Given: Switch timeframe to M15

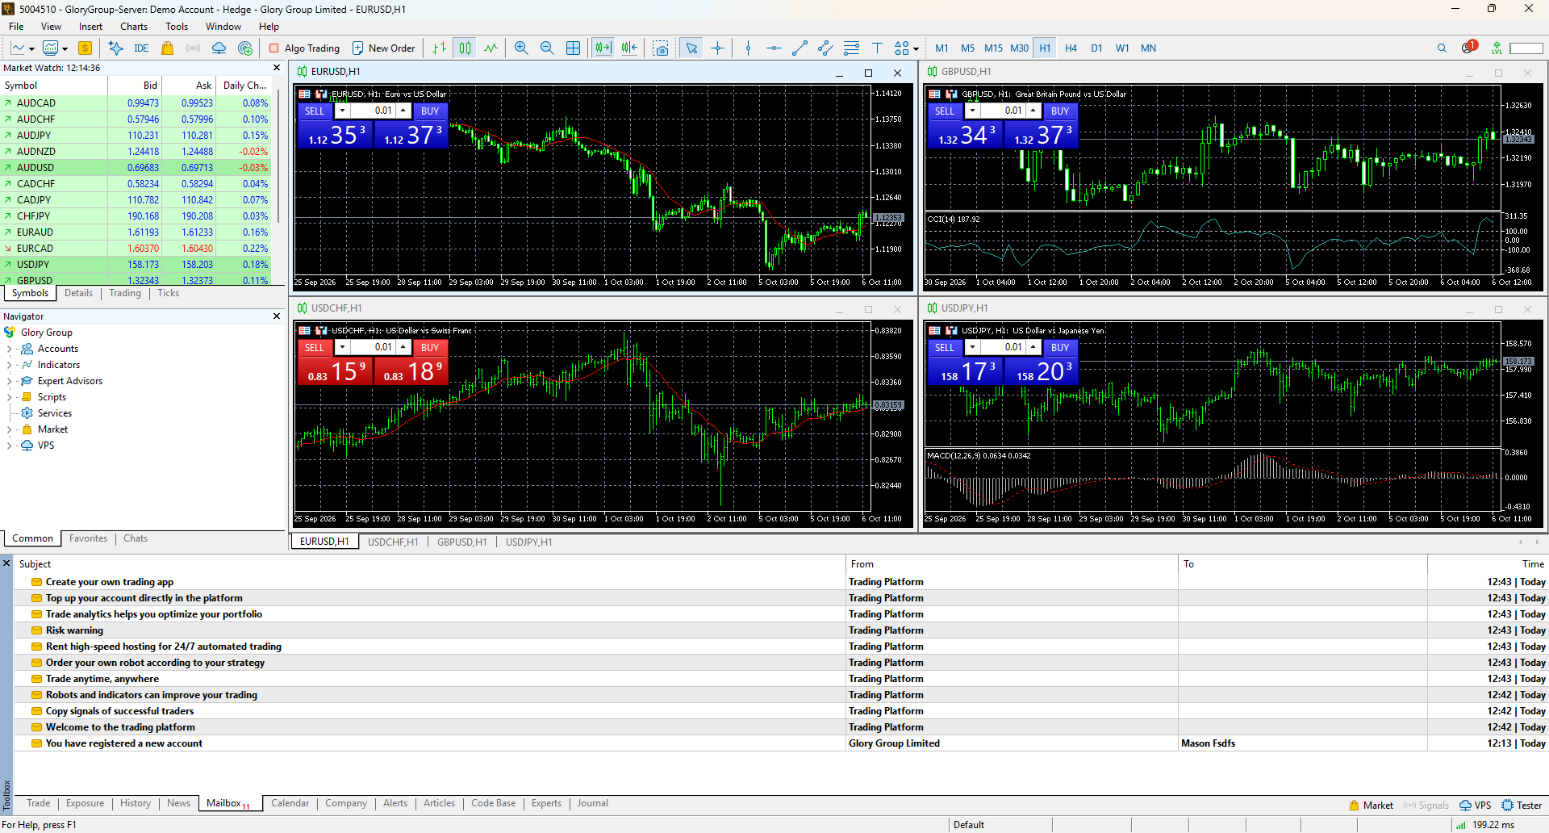Looking at the screenshot, I should point(993,48).
